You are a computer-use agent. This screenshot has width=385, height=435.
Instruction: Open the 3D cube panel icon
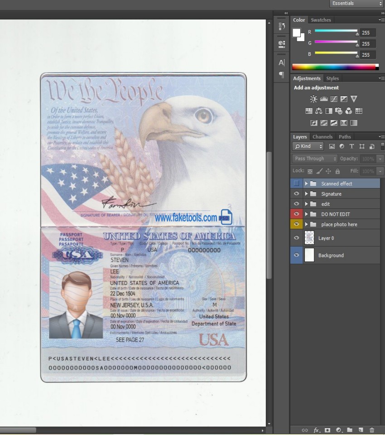click(x=282, y=44)
